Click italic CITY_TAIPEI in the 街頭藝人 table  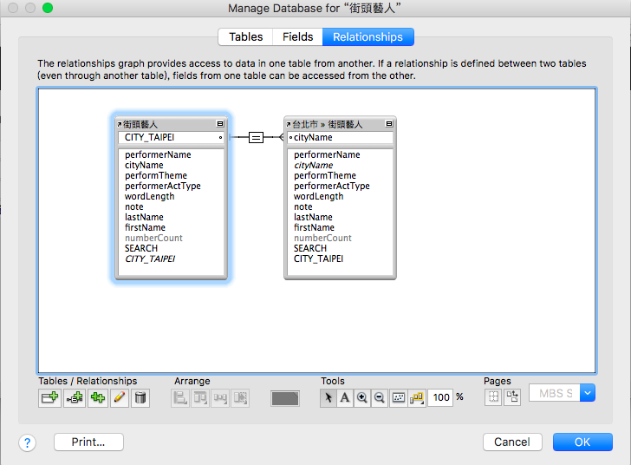click(x=150, y=259)
